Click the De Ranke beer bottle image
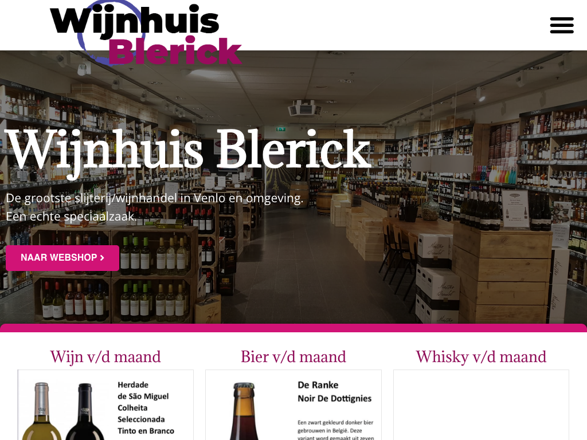 [244, 411]
